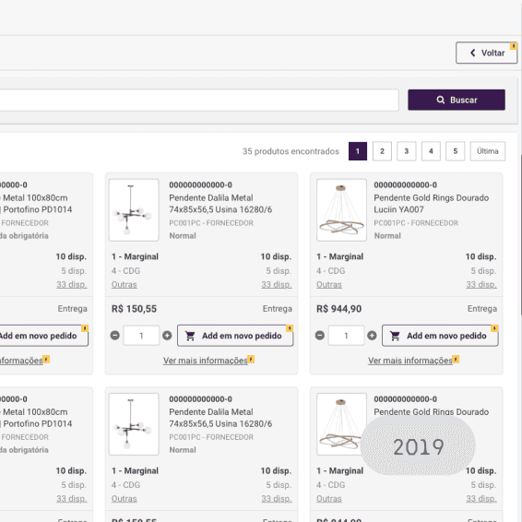Open Ver mais informações for top Dalila pendant
This screenshot has height=522, width=522.
206,361
